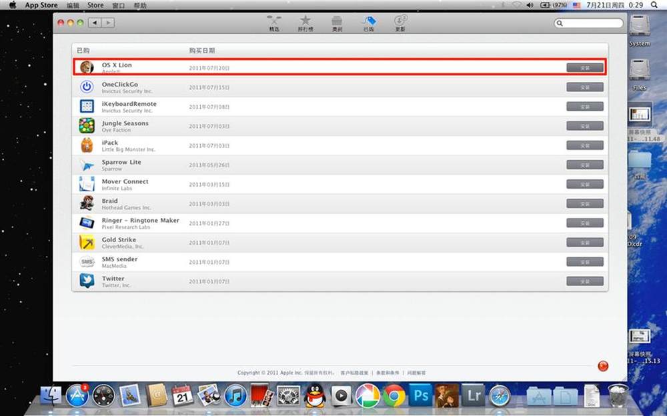Click the Mover Connect app icon
This screenshot has height=416, width=667.
coord(87,184)
